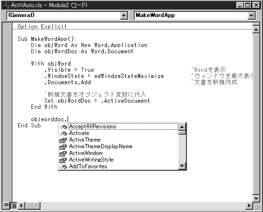
Task: Choose AddToFavorites in the member list
Action: (x=88, y=166)
